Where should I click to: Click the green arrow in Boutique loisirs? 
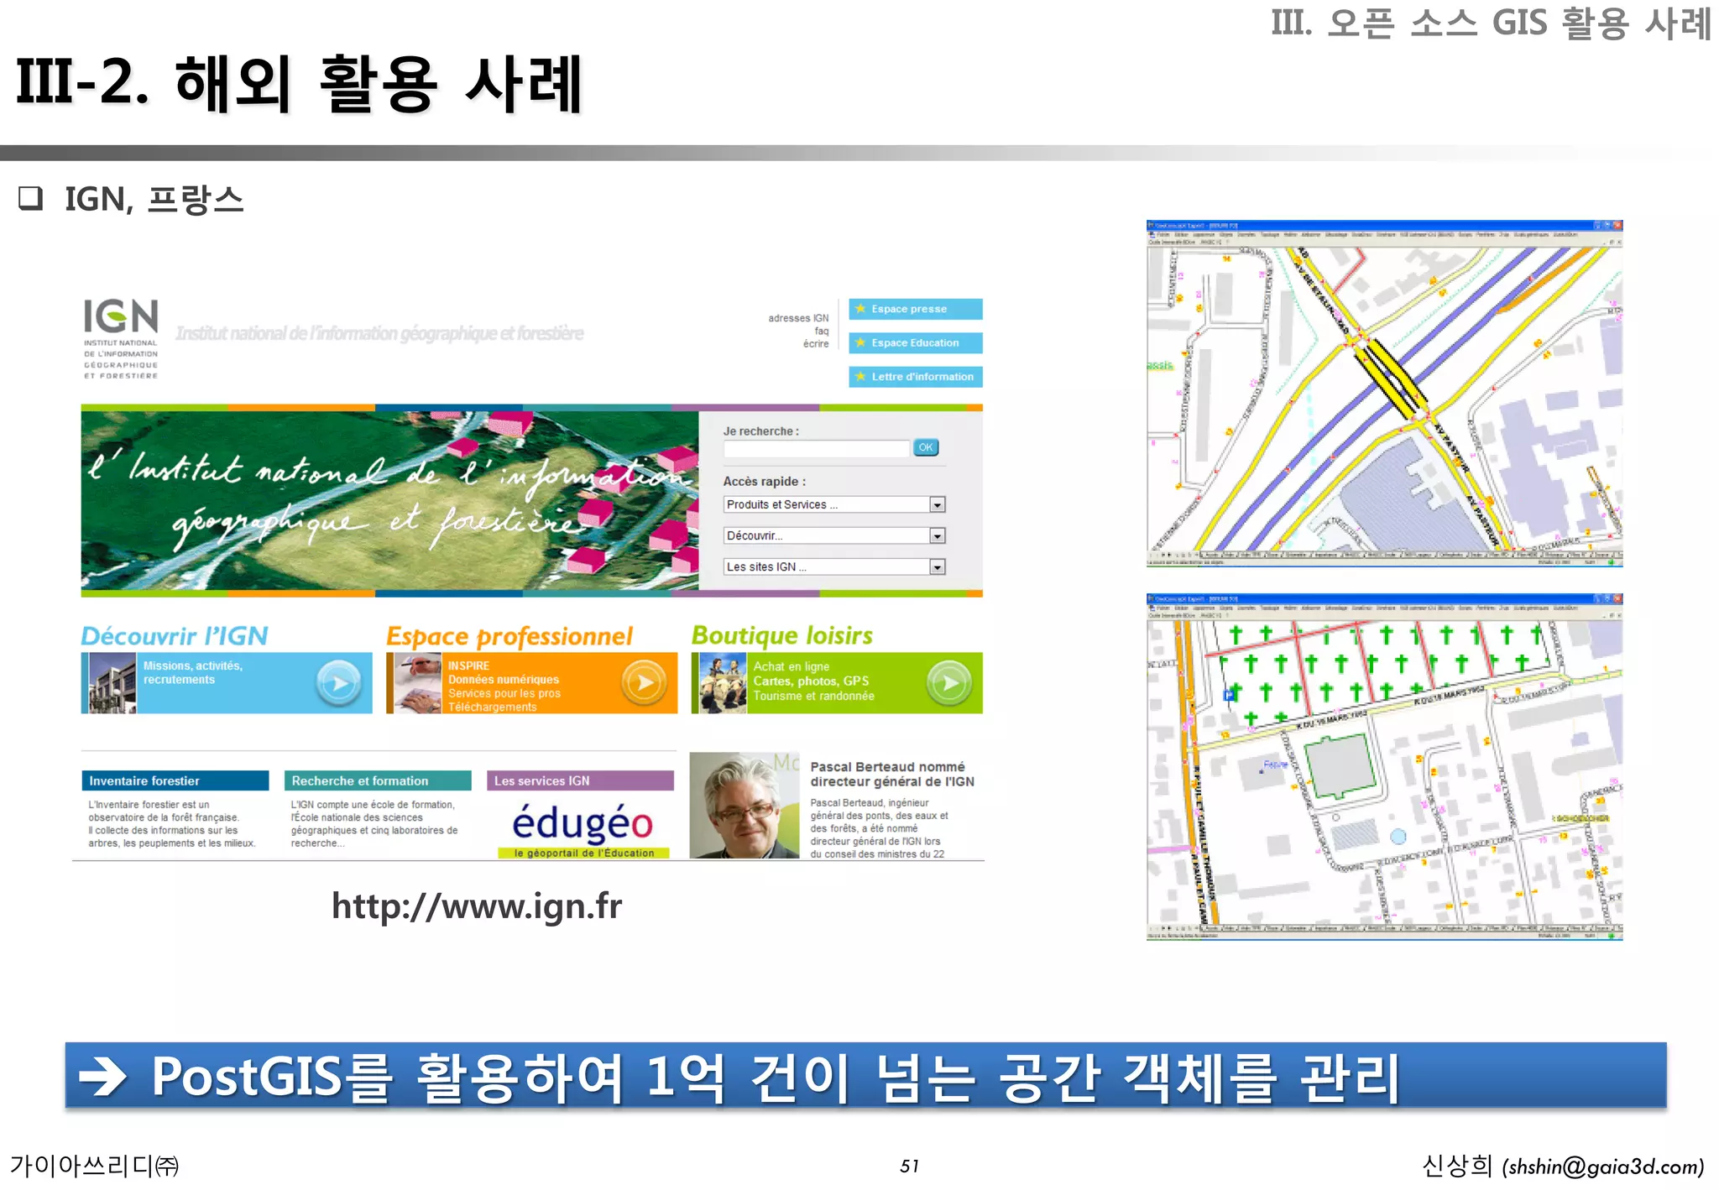pos(949,683)
